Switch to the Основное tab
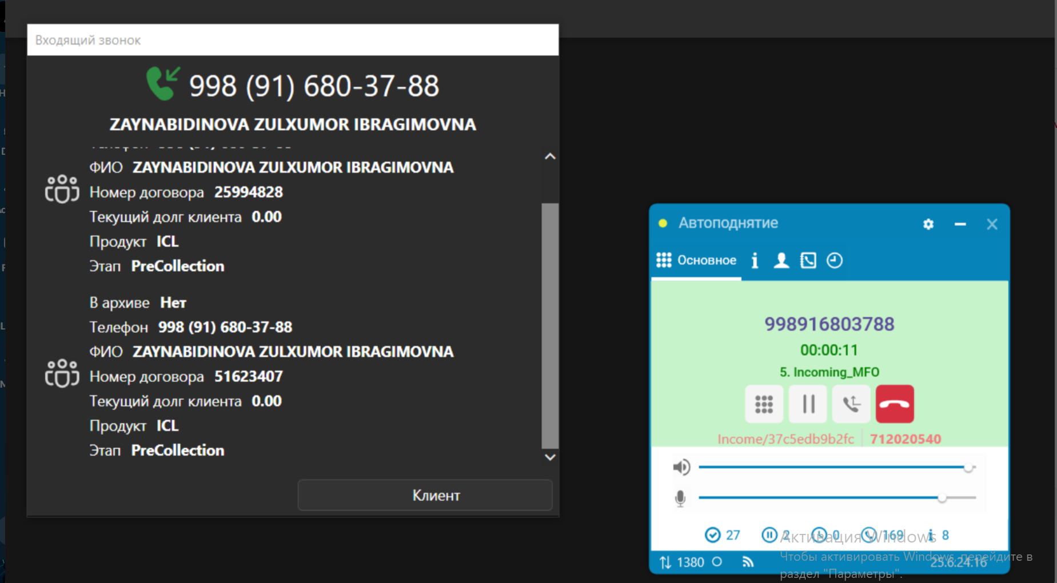This screenshot has height=583, width=1057. (696, 260)
